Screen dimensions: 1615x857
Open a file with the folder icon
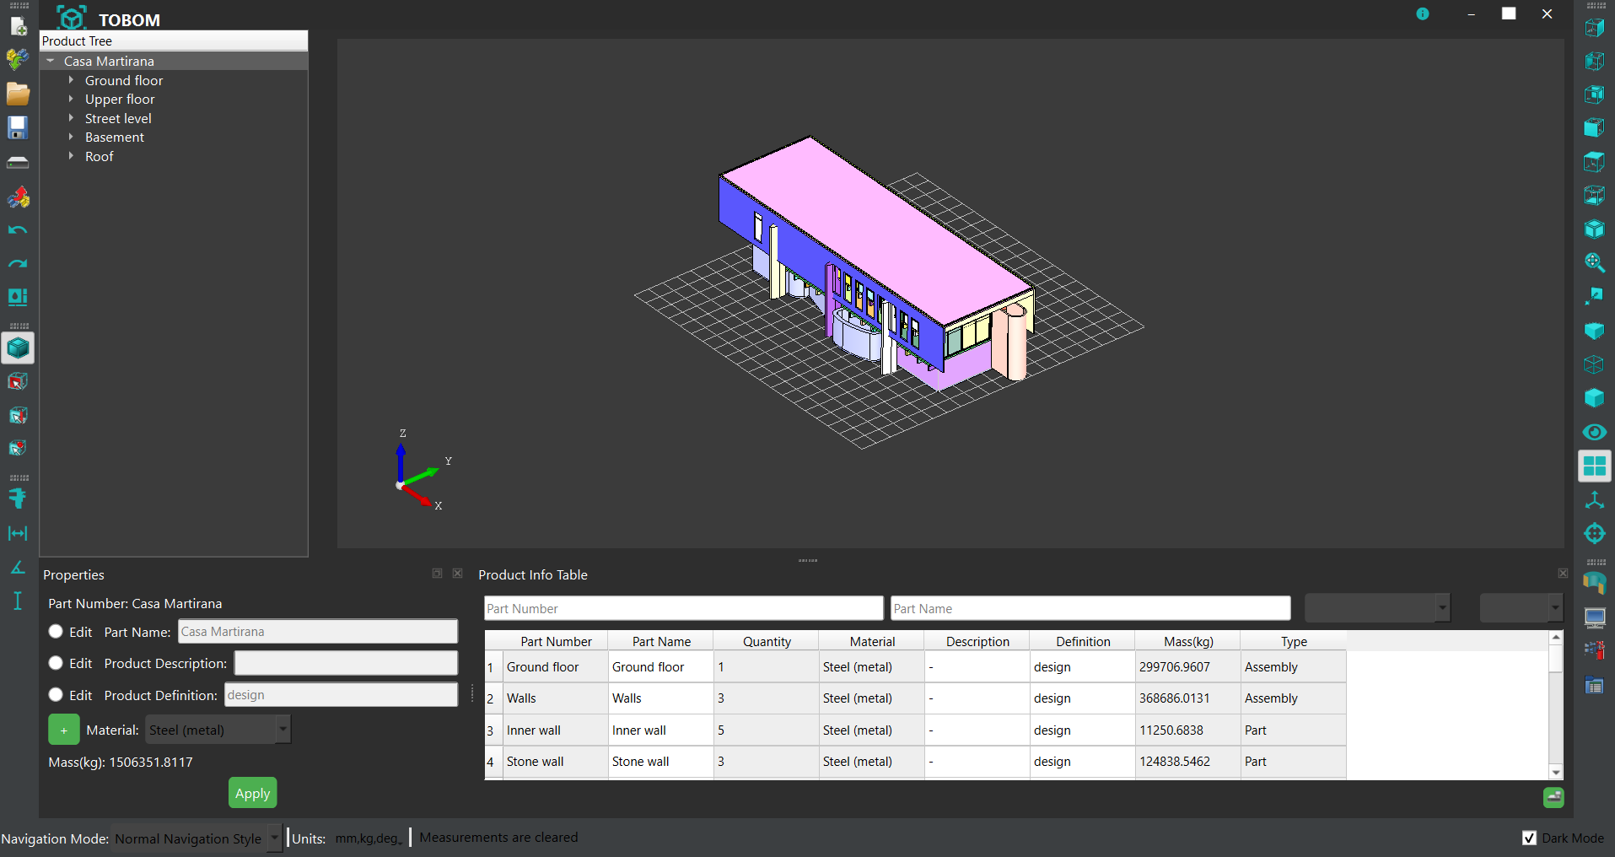click(x=18, y=94)
